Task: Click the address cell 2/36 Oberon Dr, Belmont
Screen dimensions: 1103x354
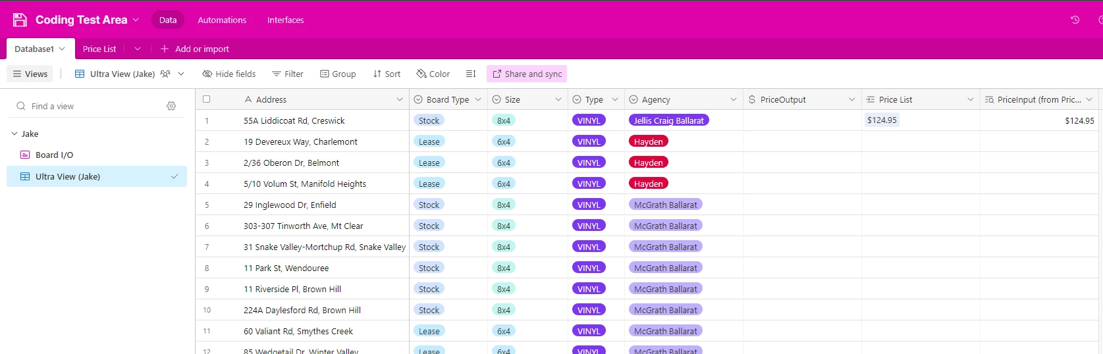Action: (x=291, y=163)
